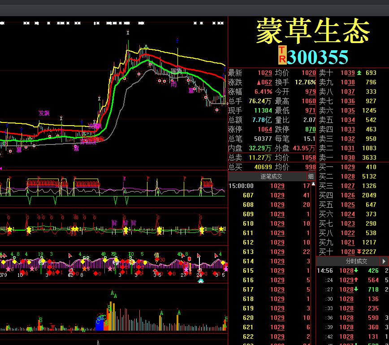Click the 周顶 signal label on the price chart
389x345 pixels.
click(177, 71)
